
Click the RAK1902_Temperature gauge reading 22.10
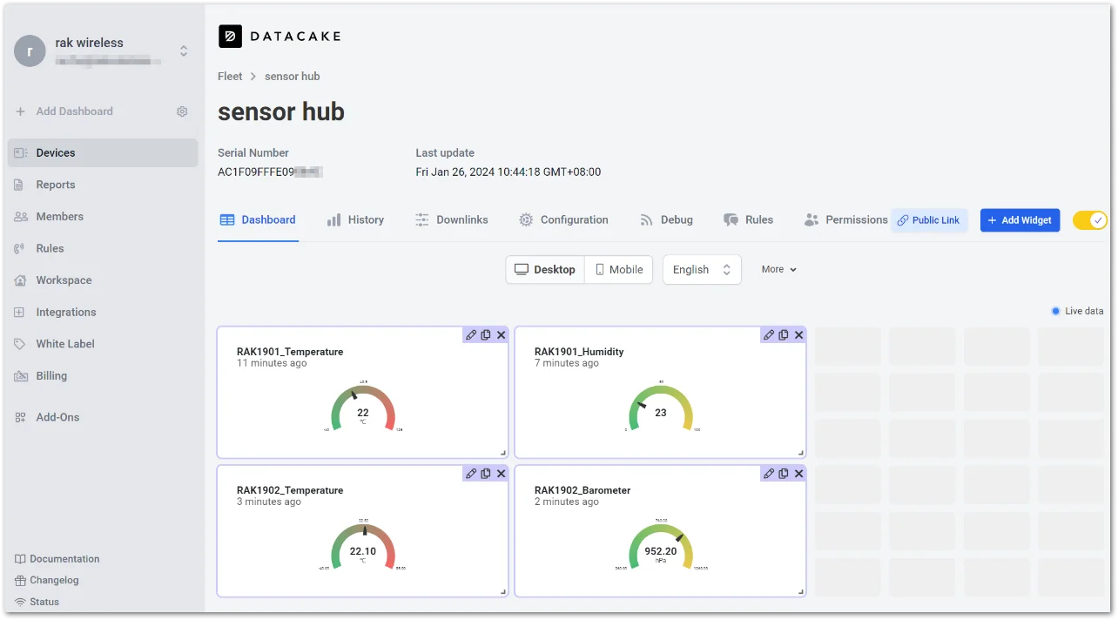[363, 547]
